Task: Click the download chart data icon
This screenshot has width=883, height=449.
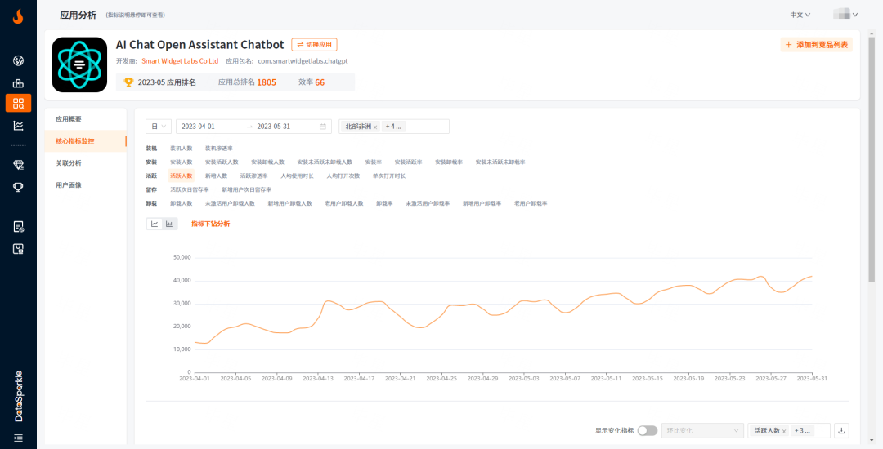Action: [x=842, y=430]
